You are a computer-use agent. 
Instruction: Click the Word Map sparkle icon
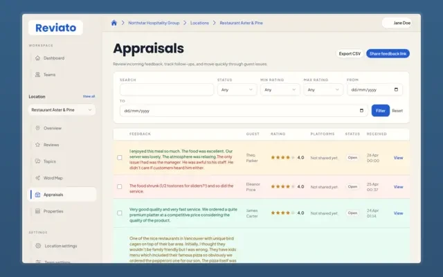(x=37, y=178)
